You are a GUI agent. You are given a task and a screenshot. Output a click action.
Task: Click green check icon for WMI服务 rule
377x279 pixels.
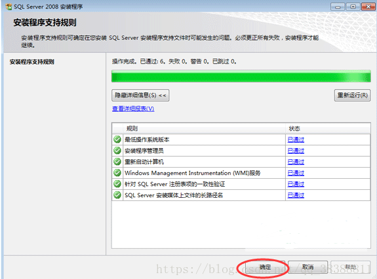tap(117, 173)
